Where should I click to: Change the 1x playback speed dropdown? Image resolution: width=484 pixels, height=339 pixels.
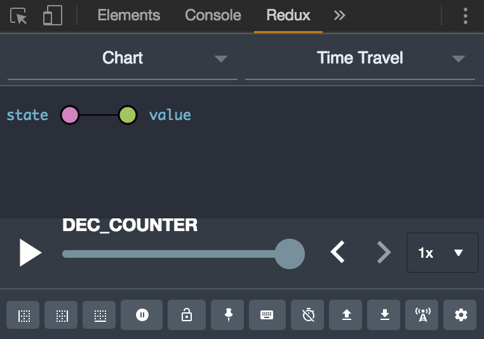[x=442, y=253]
